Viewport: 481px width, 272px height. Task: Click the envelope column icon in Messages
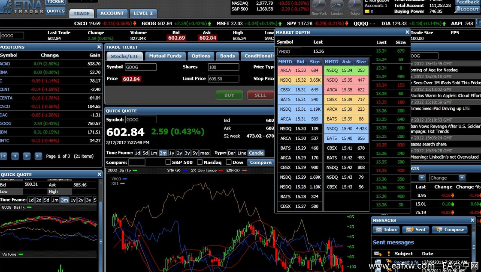click(378, 254)
